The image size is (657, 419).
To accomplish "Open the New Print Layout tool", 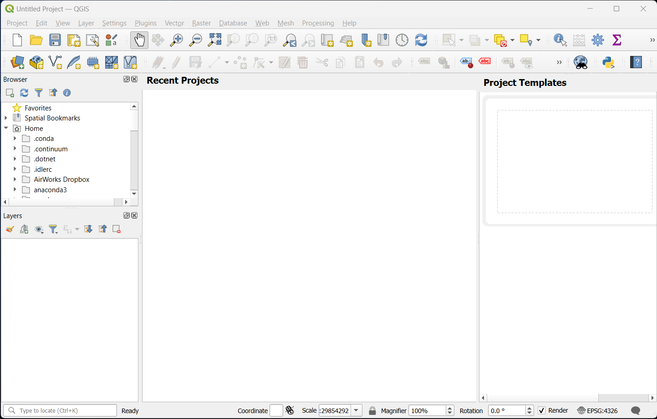I will (x=74, y=40).
